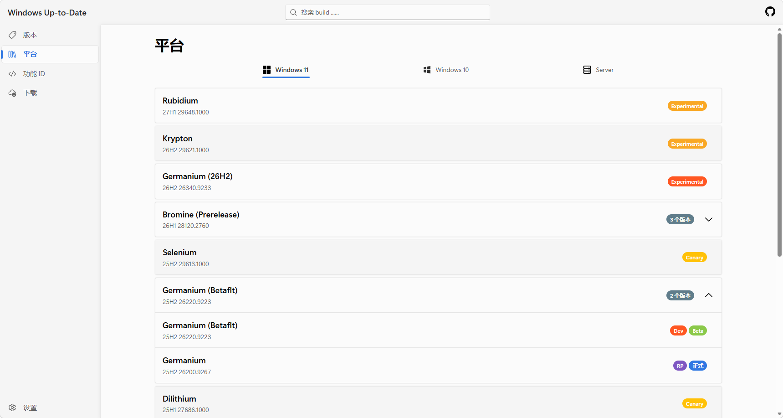The height and width of the screenshot is (418, 783).
Task: Click the Beta badge on Germanium (Betaflt)
Action: coord(698,330)
